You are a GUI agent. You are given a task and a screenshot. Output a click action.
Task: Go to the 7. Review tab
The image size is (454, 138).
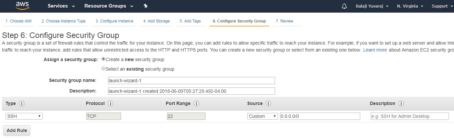coord(284,21)
